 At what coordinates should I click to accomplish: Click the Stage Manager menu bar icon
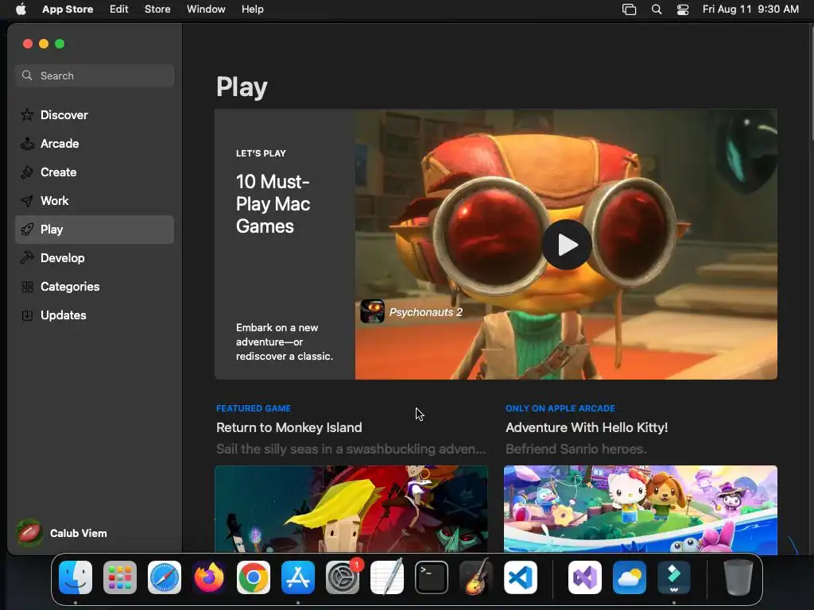click(630, 10)
